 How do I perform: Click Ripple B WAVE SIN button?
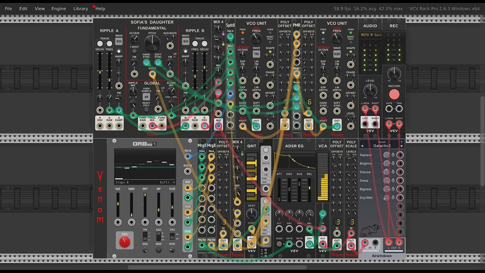coord(186,41)
